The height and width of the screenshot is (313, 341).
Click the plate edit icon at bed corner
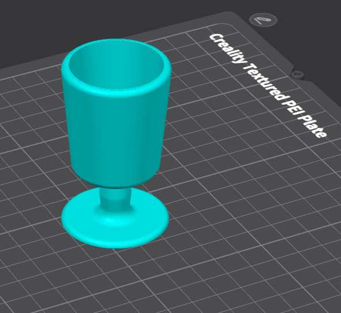point(263,20)
